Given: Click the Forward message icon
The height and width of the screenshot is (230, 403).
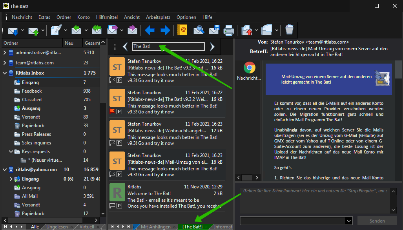Looking at the screenshot, I should [x=112, y=30].
